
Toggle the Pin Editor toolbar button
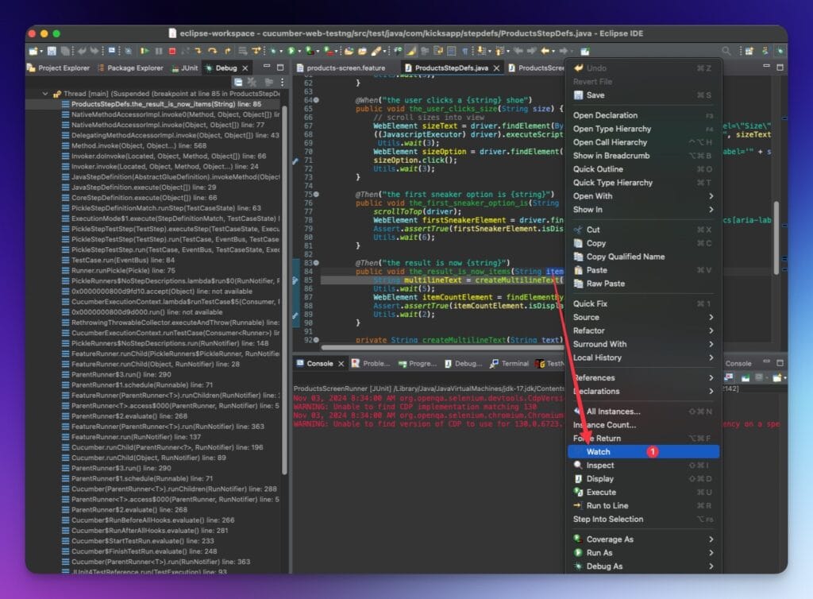point(585,51)
